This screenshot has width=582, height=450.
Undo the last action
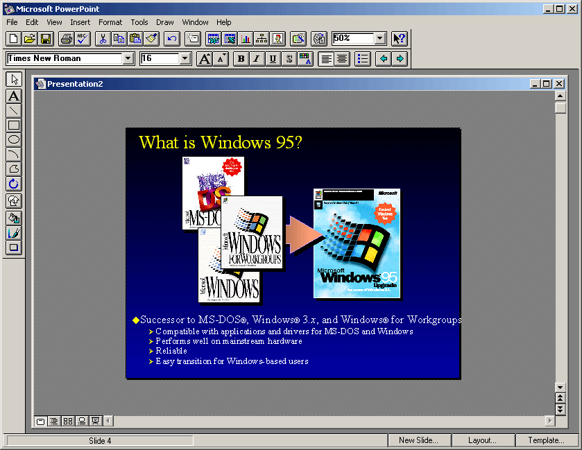[172, 39]
